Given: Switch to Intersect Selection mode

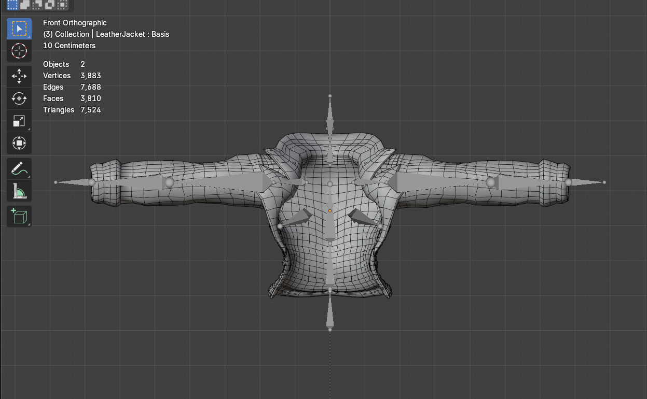Looking at the screenshot, I should pyautogui.click(x=62, y=5).
